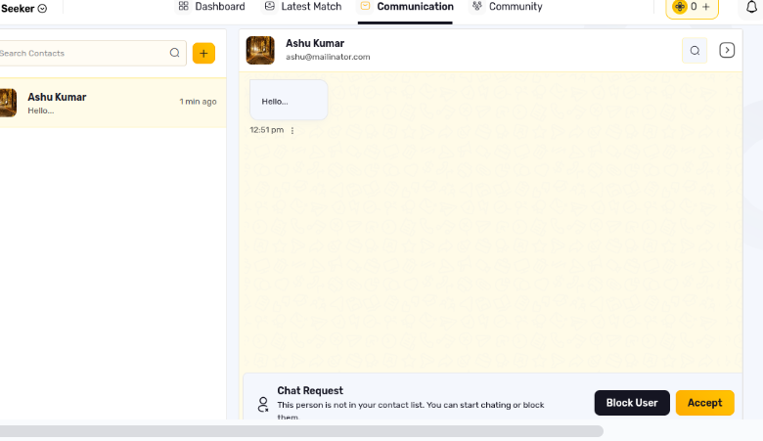Image resolution: width=763 pixels, height=441 pixels.
Task: Click Ashu Kumar name in chat header
Action: click(x=315, y=43)
